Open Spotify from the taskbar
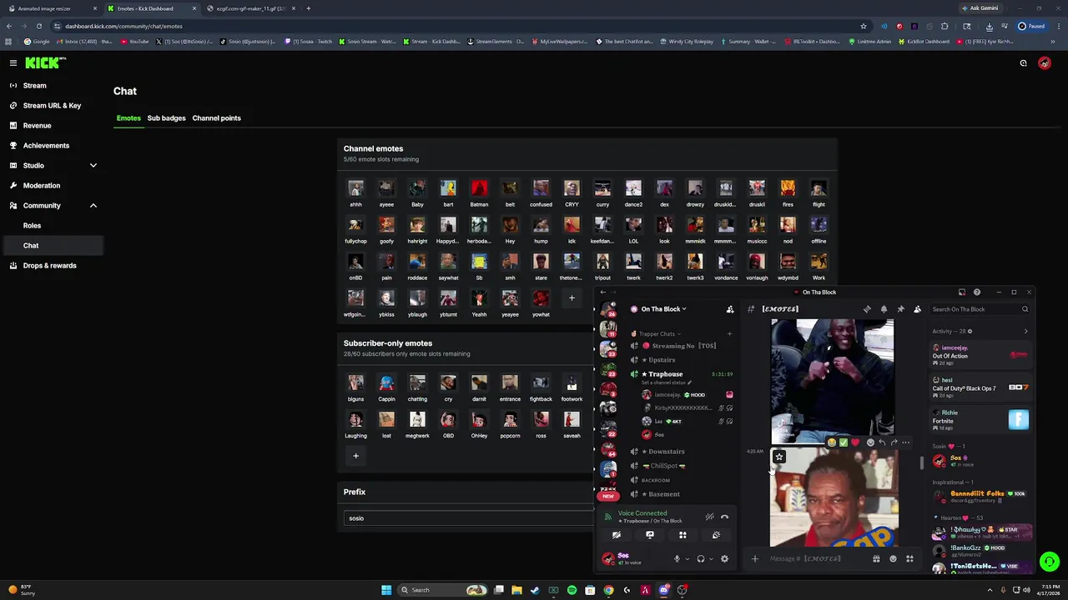Viewport: 1068px width, 600px height. [x=572, y=590]
